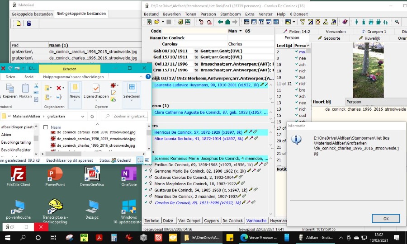Click the magnifier search icon in toolbar
This screenshot has width=407, height=244.
tap(397, 22)
